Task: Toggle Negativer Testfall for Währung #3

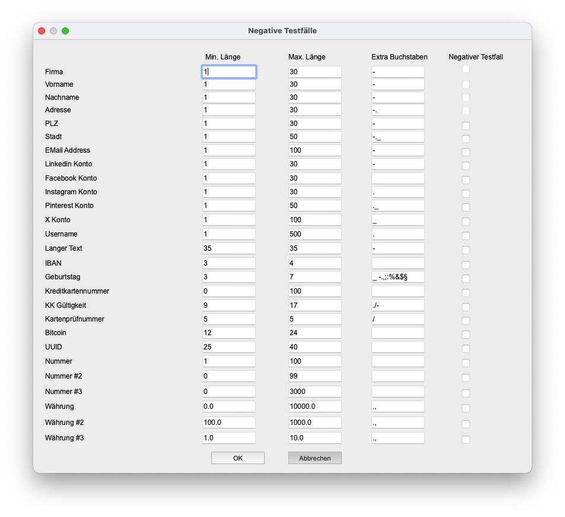Action: coord(465,439)
